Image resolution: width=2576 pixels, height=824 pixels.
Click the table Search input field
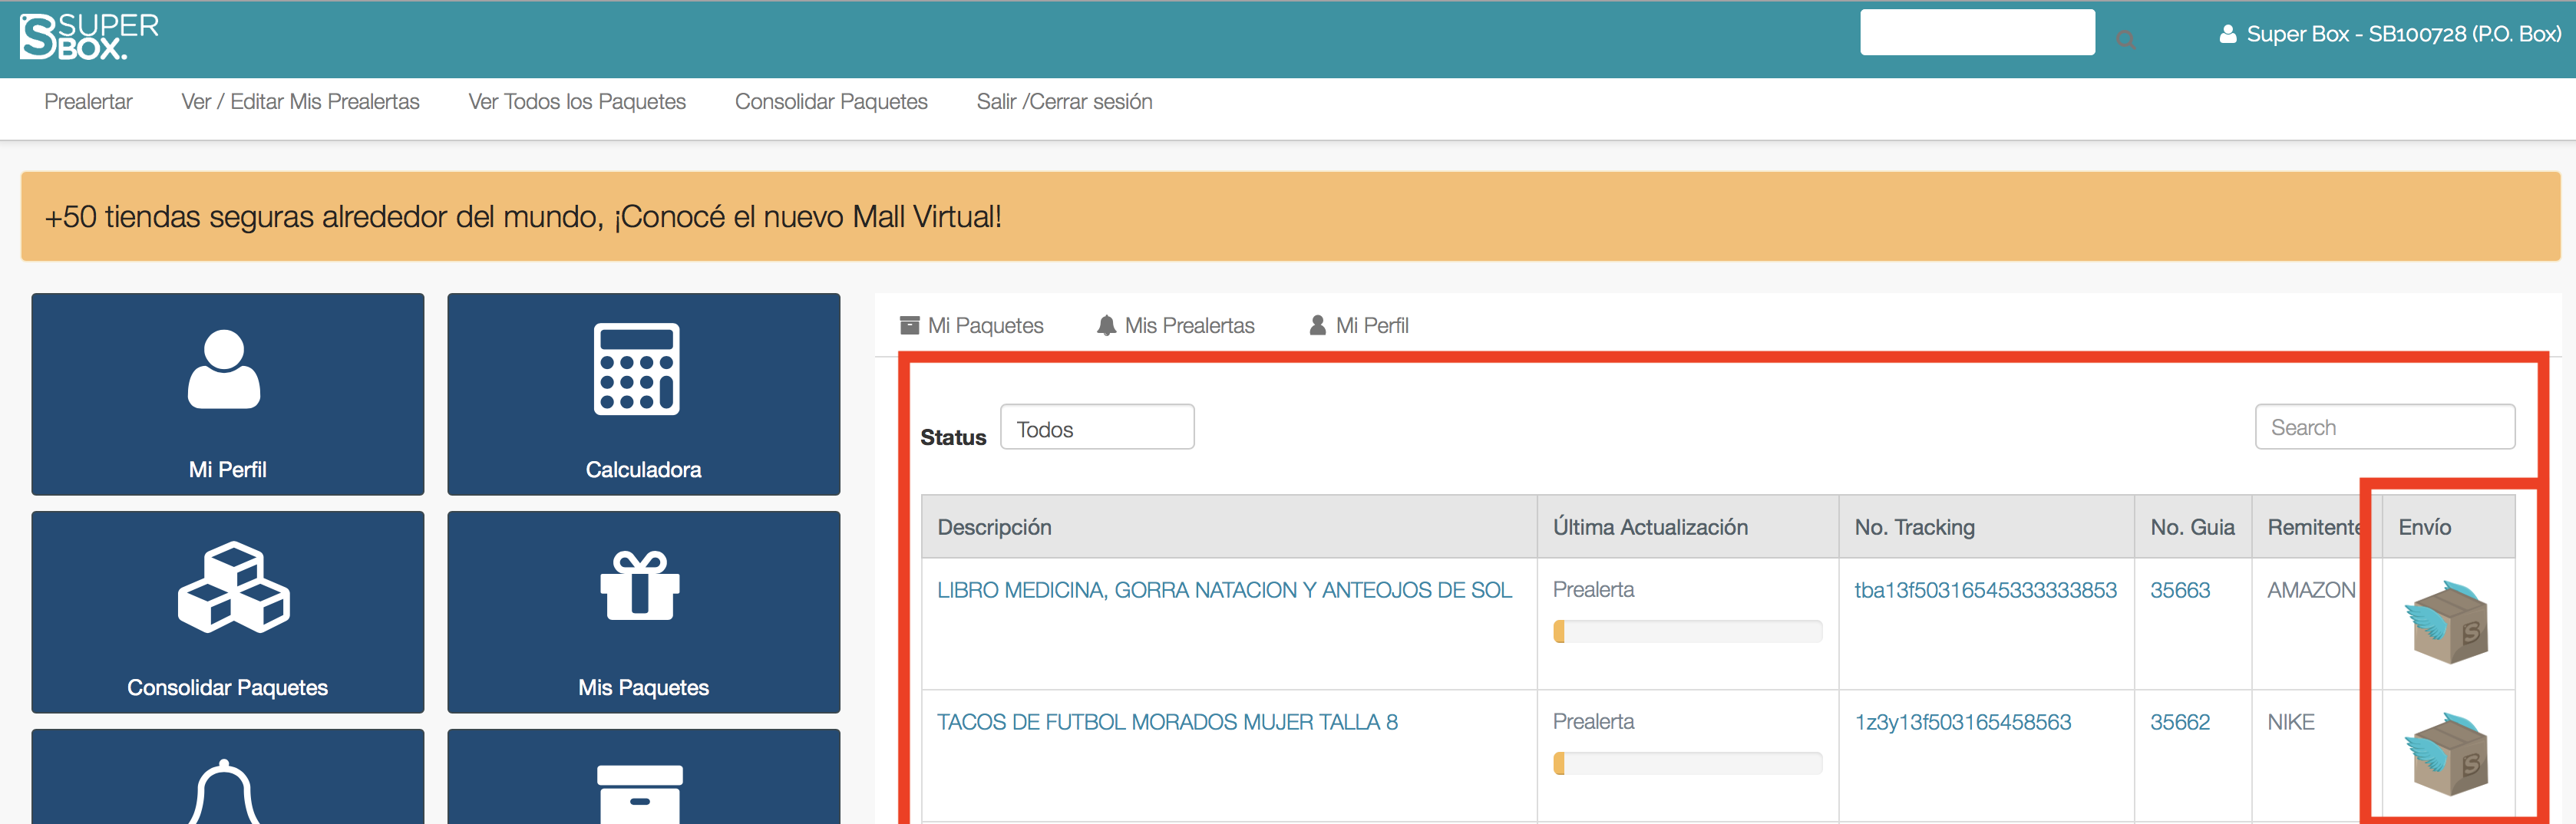pos(2385,427)
